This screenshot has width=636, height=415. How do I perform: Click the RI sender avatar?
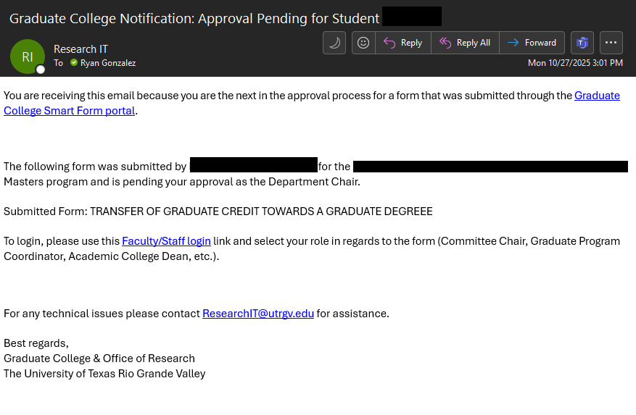tap(27, 55)
